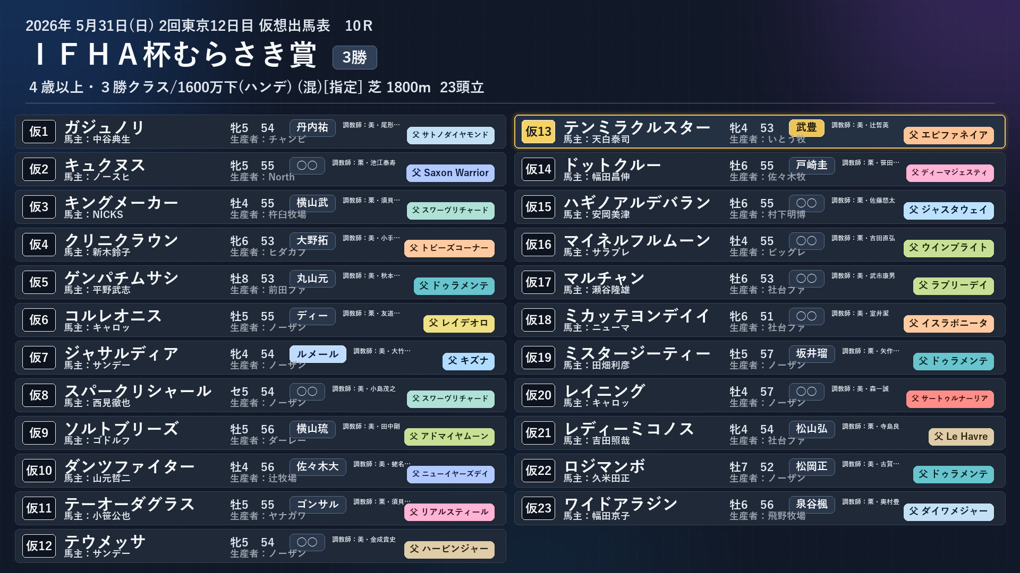1020x573 pixels.
Task: Select horse name クリニクラウン
Action: pos(121,240)
